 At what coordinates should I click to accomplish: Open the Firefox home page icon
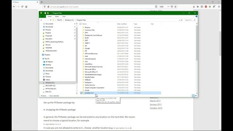[x=26, y=7]
